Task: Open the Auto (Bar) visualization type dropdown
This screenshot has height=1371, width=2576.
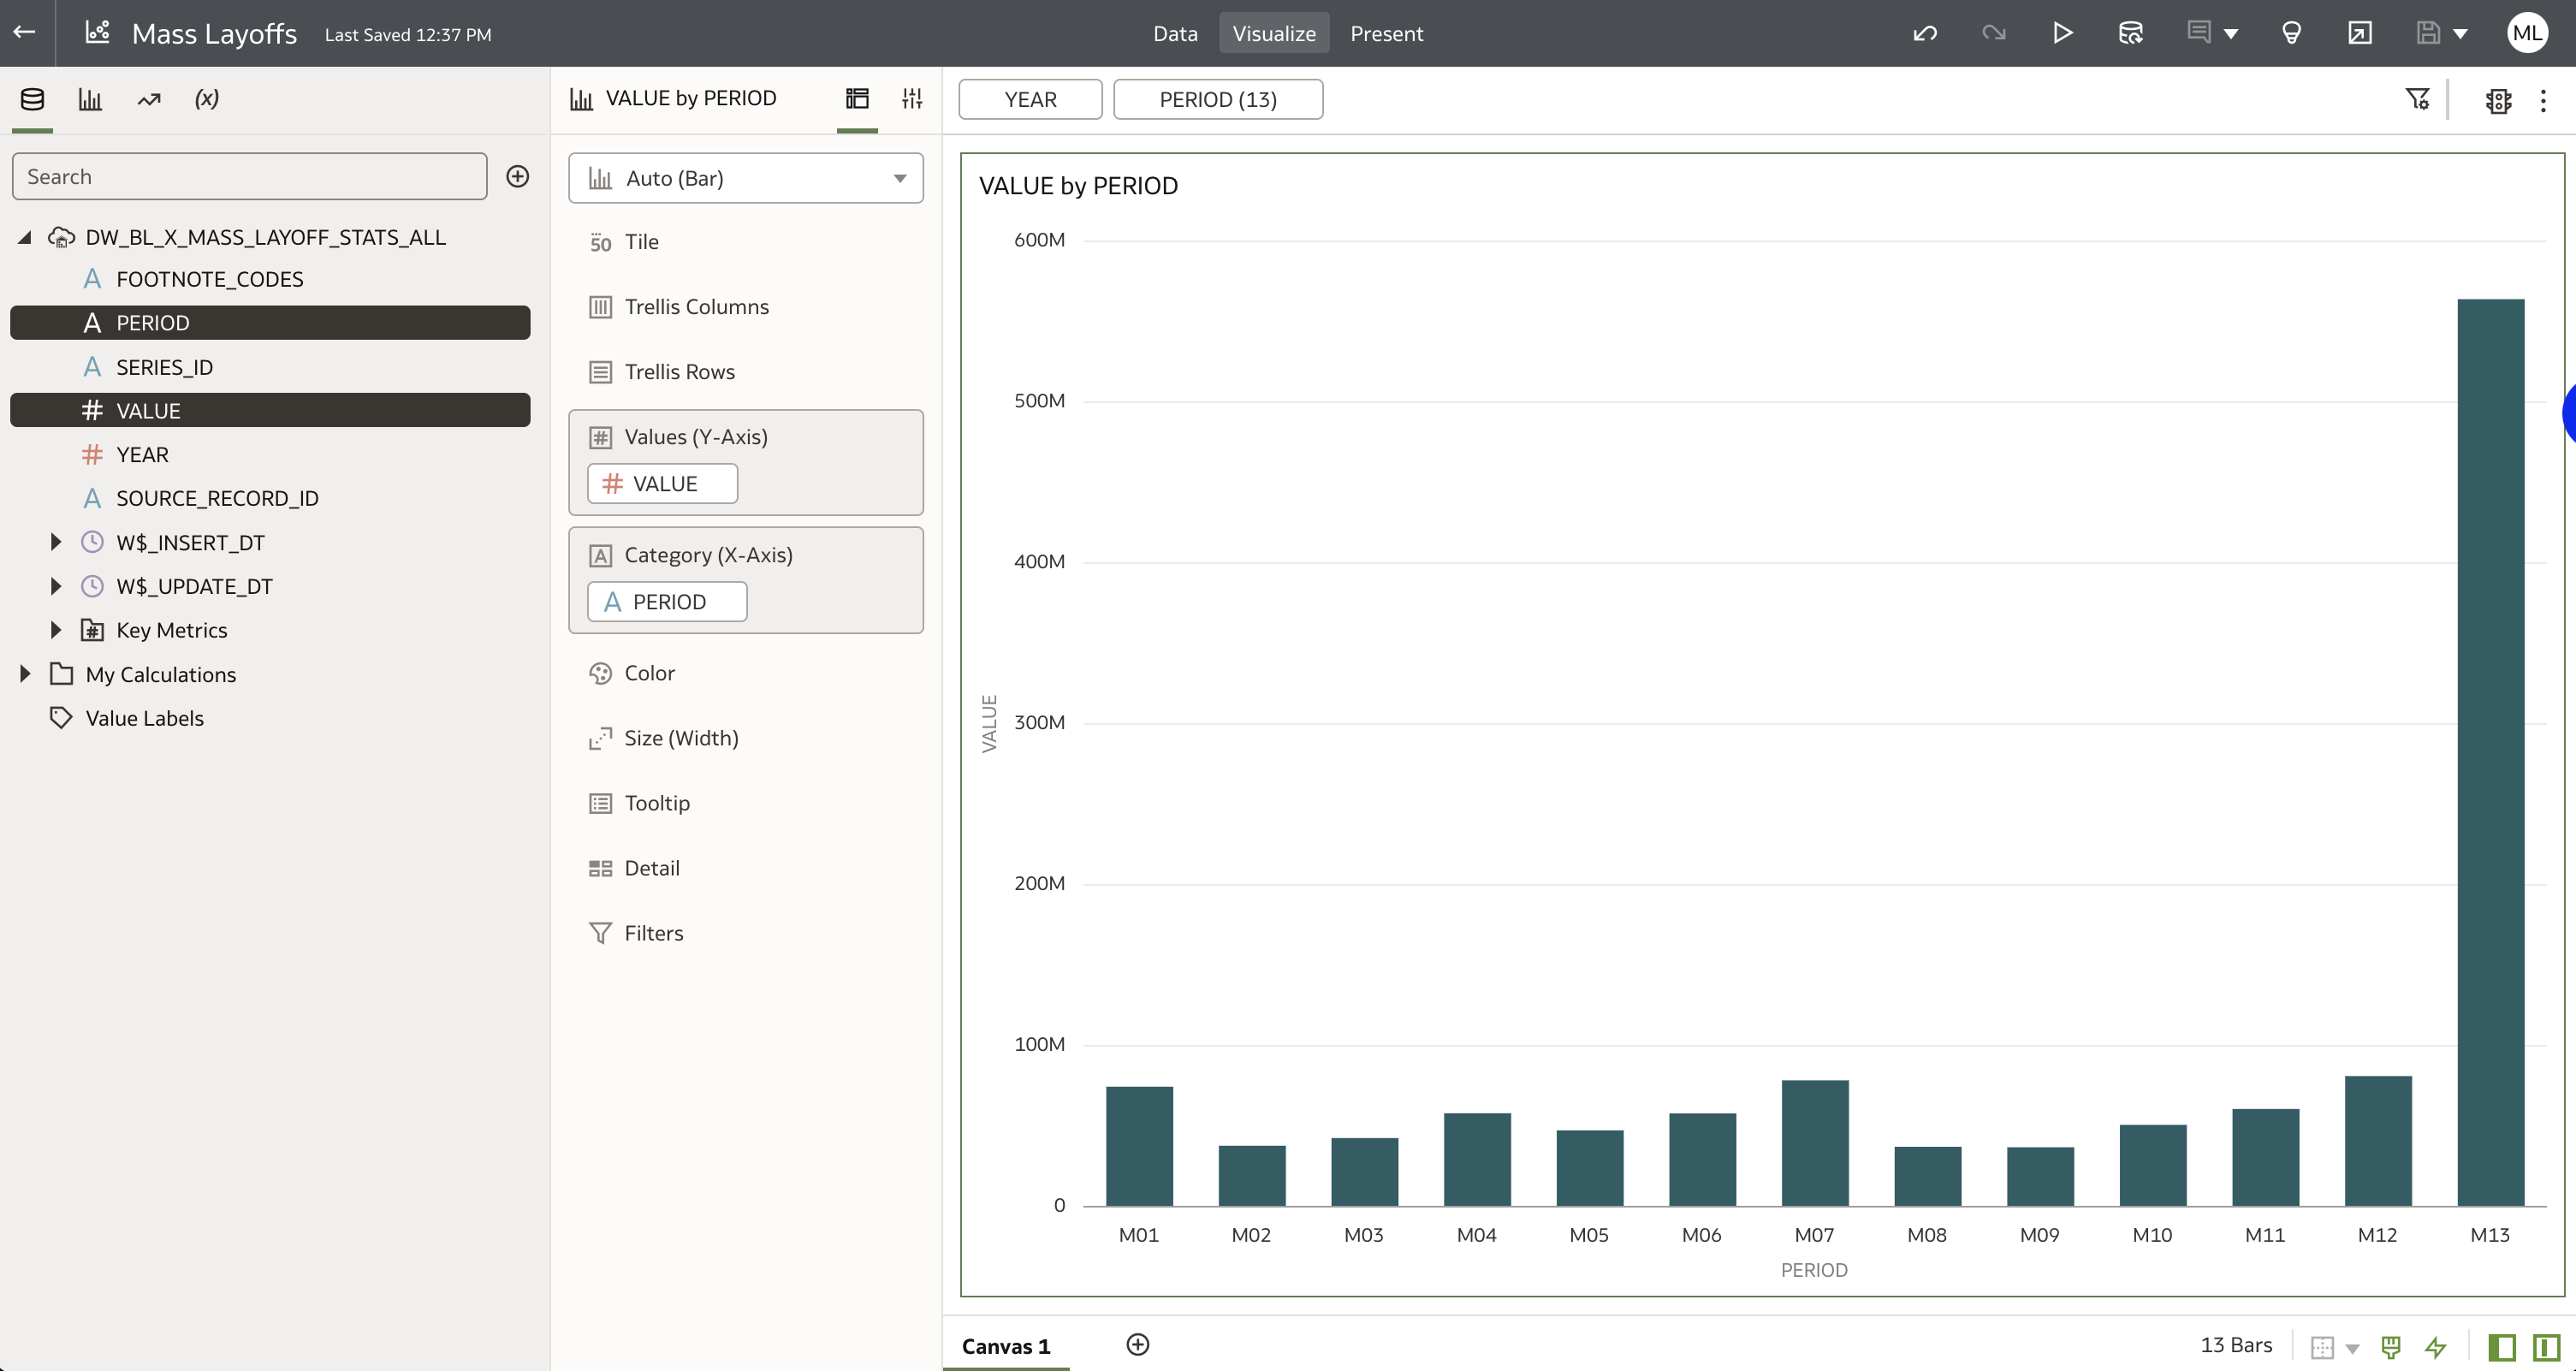Action: [x=745, y=178]
